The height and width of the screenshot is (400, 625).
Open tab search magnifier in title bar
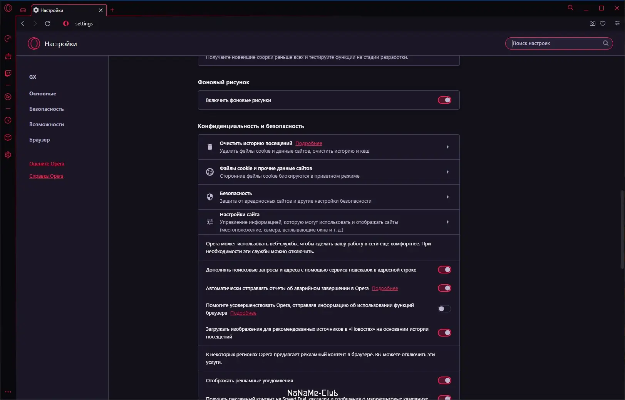tap(571, 8)
